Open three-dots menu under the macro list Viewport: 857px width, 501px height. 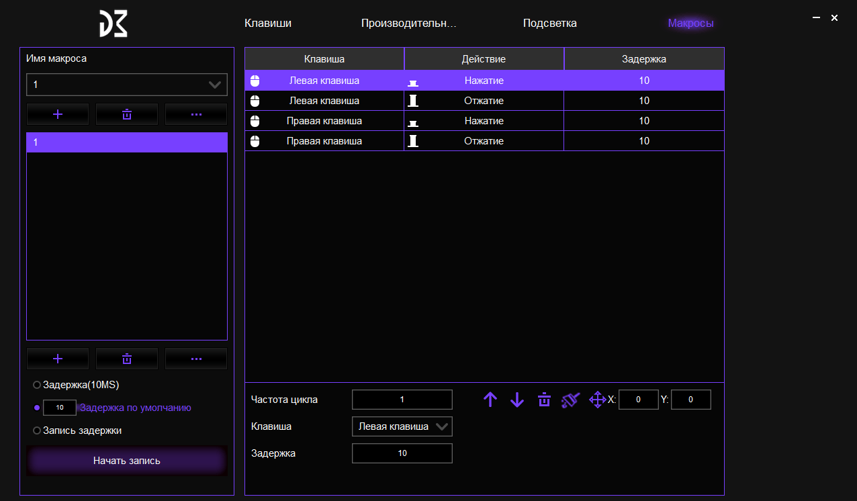196,359
